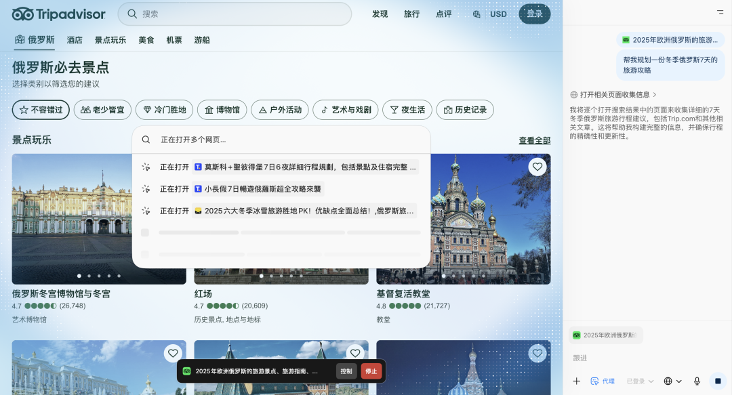Open the 已登录 dropdown
The width and height of the screenshot is (732, 395).
pyautogui.click(x=640, y=381)
